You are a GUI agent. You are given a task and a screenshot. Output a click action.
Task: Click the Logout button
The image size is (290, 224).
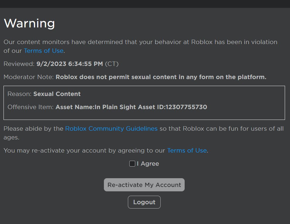pyautogui.click(x=144, y=202)
